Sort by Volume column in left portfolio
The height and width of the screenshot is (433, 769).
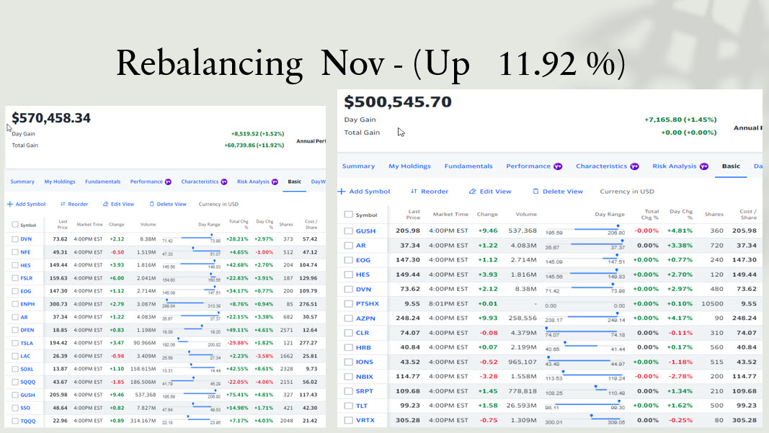coord(148,224)
